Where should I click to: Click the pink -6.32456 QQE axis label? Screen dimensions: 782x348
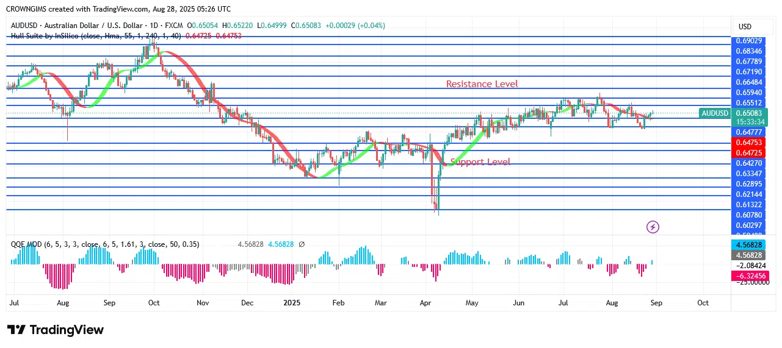749,276
